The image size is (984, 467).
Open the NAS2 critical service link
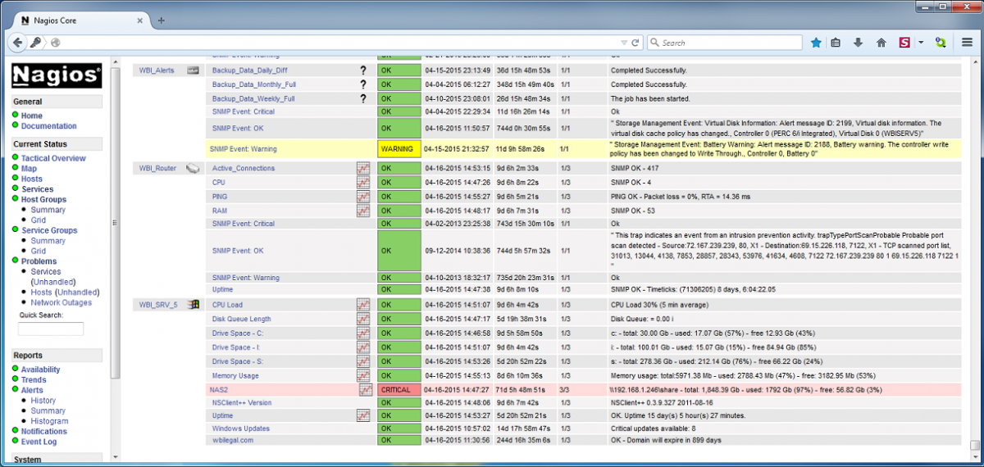click(220, 390)
